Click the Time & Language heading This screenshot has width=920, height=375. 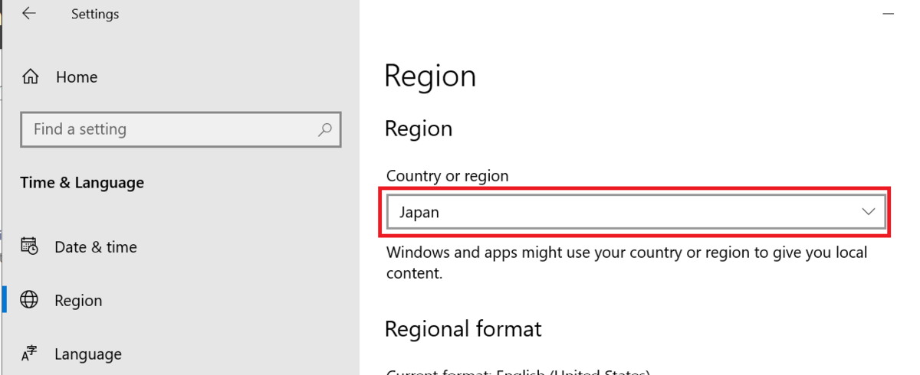pyautogui.click(x=82, y=183)
